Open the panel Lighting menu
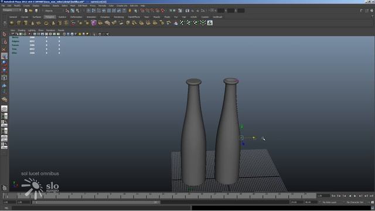 [x=32, y=30]
